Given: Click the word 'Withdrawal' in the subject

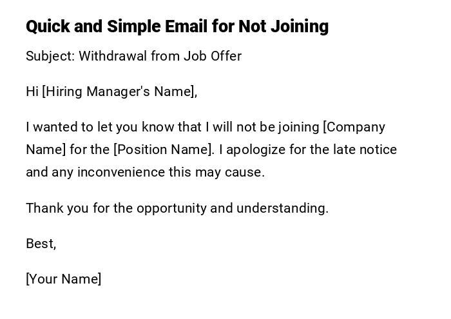Looking at the screenshot, I should (x=112, y=56).
